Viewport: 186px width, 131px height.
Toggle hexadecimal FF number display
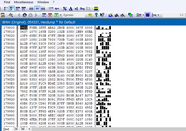[x=37, y=8]
